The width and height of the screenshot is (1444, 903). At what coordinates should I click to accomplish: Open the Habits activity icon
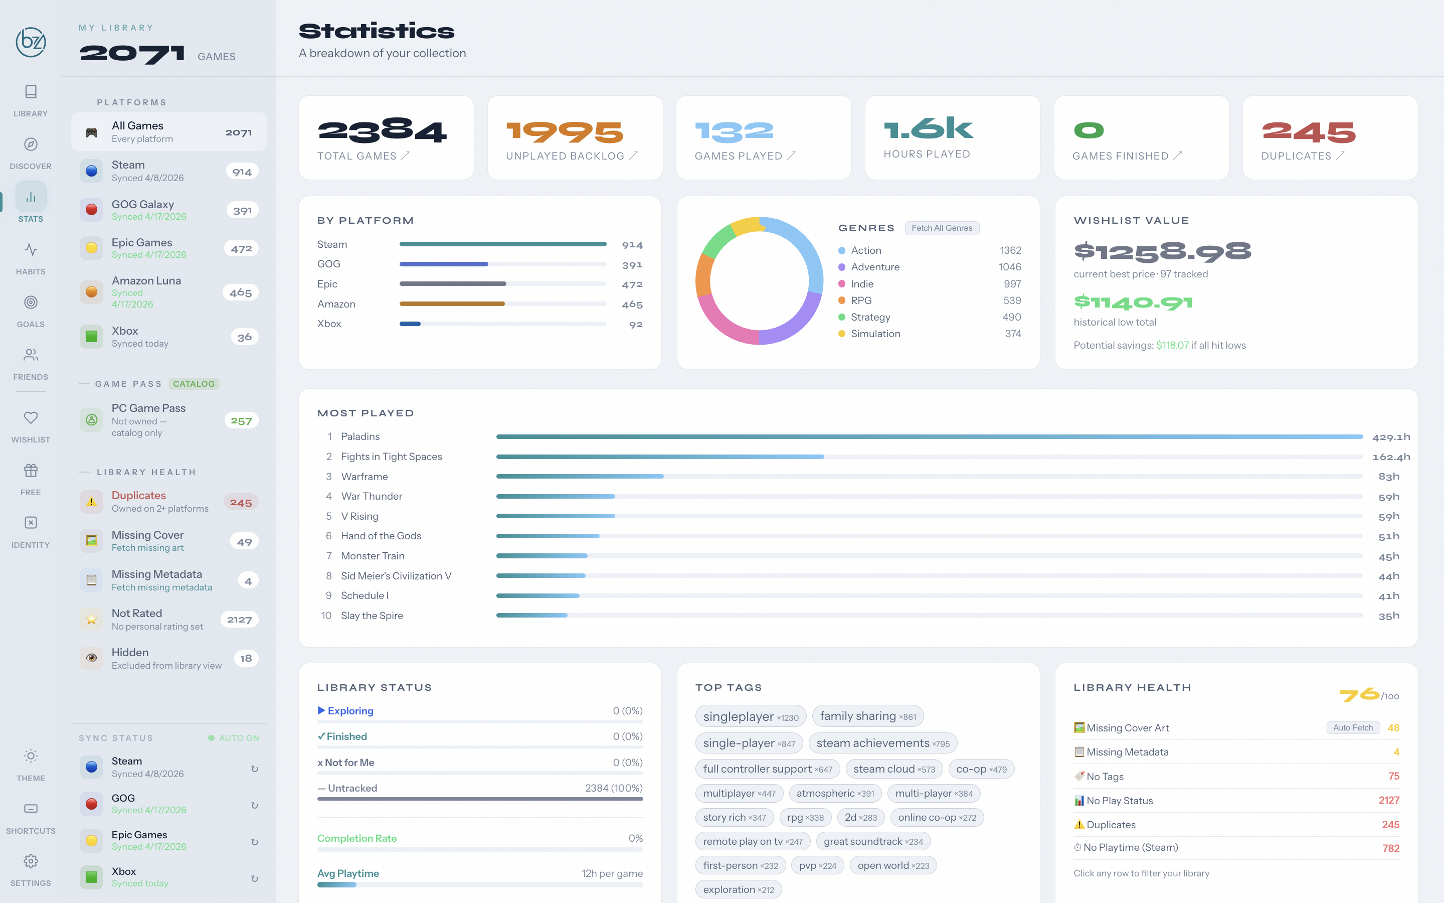pos(31,250)
